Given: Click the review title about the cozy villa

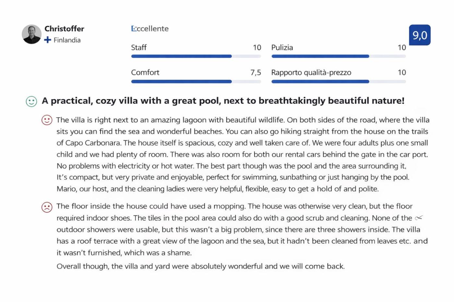Looking at the screenshot, I should 223,101.
